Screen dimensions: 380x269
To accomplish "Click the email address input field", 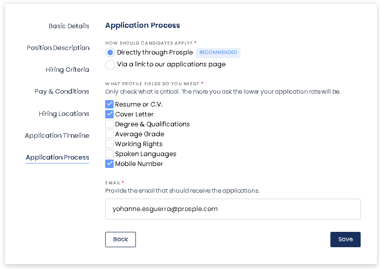I will pyautogui.click(x=233, y=209).
